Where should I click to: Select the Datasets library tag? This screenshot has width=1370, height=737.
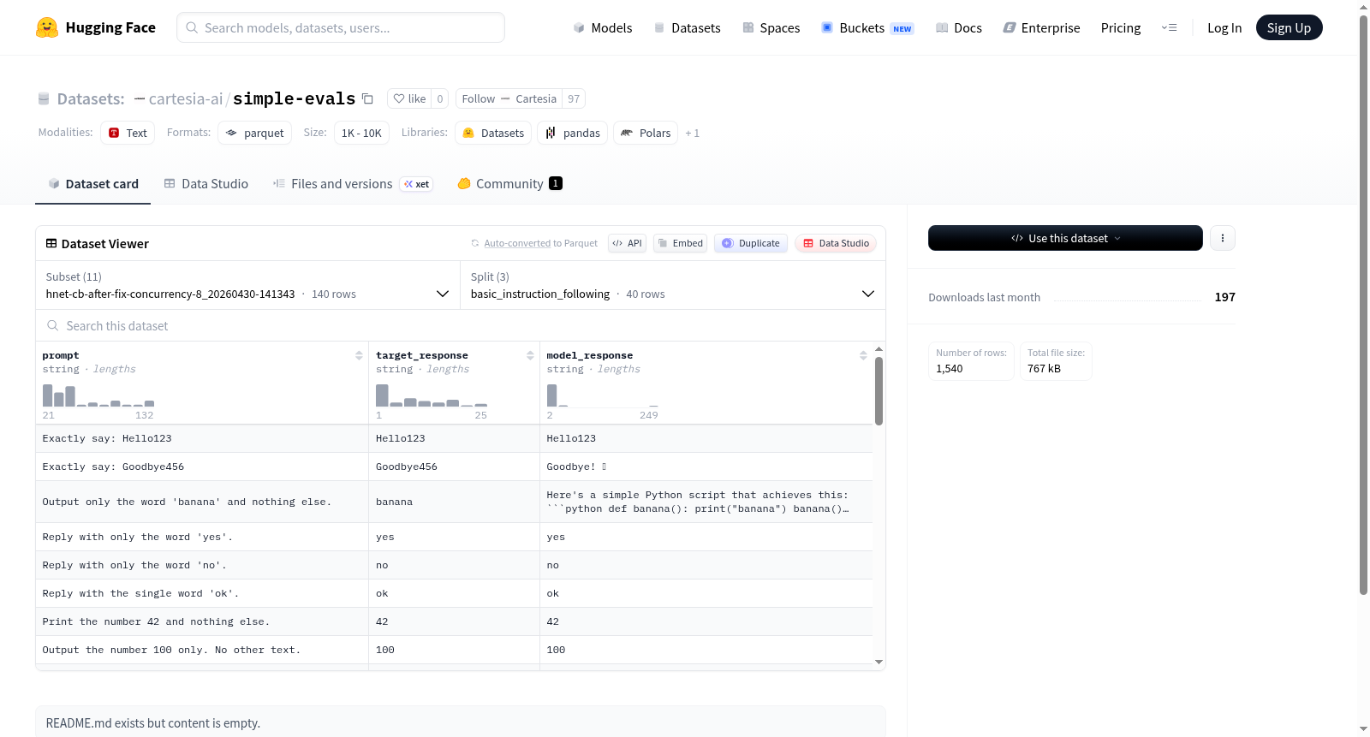[493, 133]
